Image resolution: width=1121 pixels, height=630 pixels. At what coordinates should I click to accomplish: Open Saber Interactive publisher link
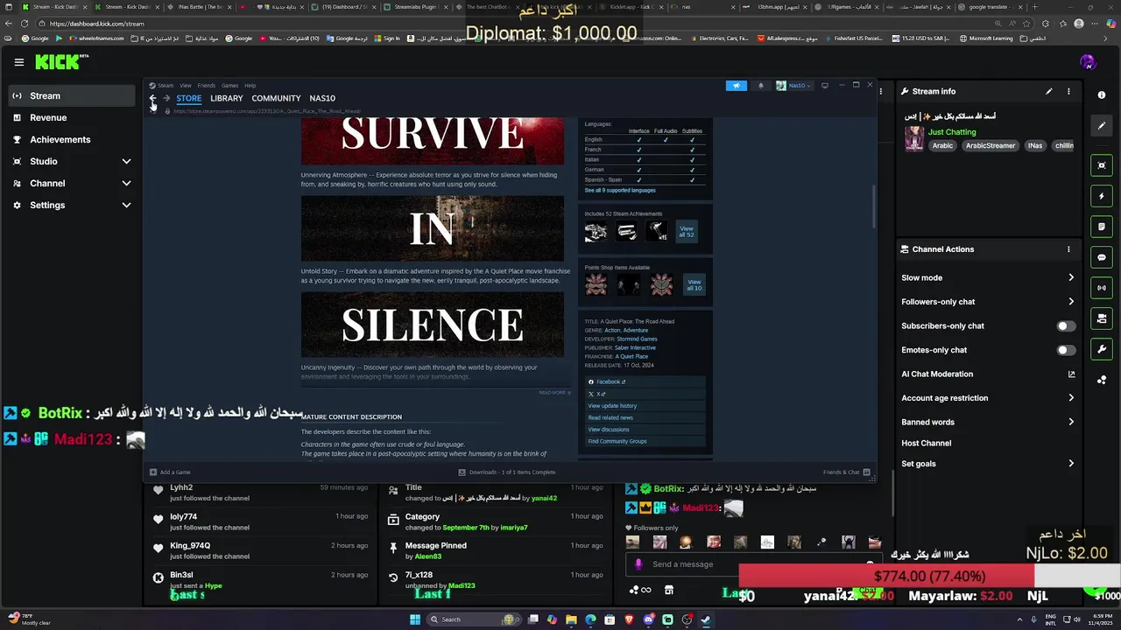point(635,347)
